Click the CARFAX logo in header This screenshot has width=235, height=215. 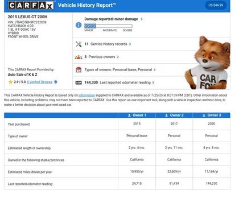[x=31, y=5]
